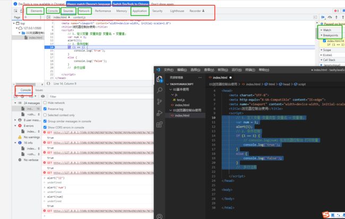345x219 pixels.
Task: Click the step over icon in debugger
Action: point(330,17)
